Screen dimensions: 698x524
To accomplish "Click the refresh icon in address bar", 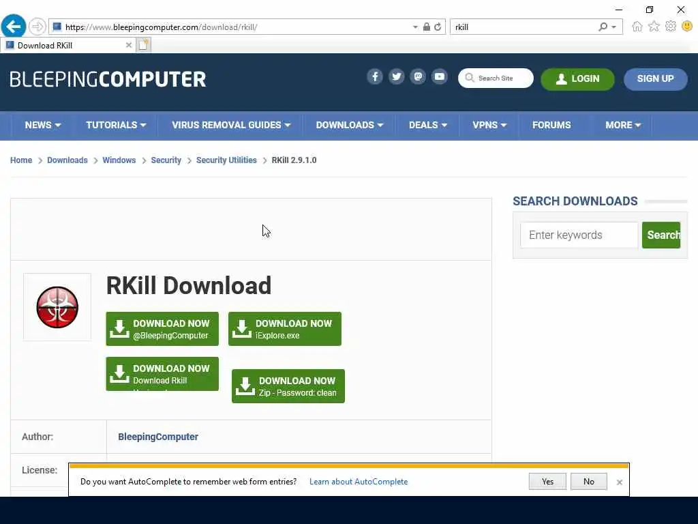I will pyautogui.click(x=438, y=27).
